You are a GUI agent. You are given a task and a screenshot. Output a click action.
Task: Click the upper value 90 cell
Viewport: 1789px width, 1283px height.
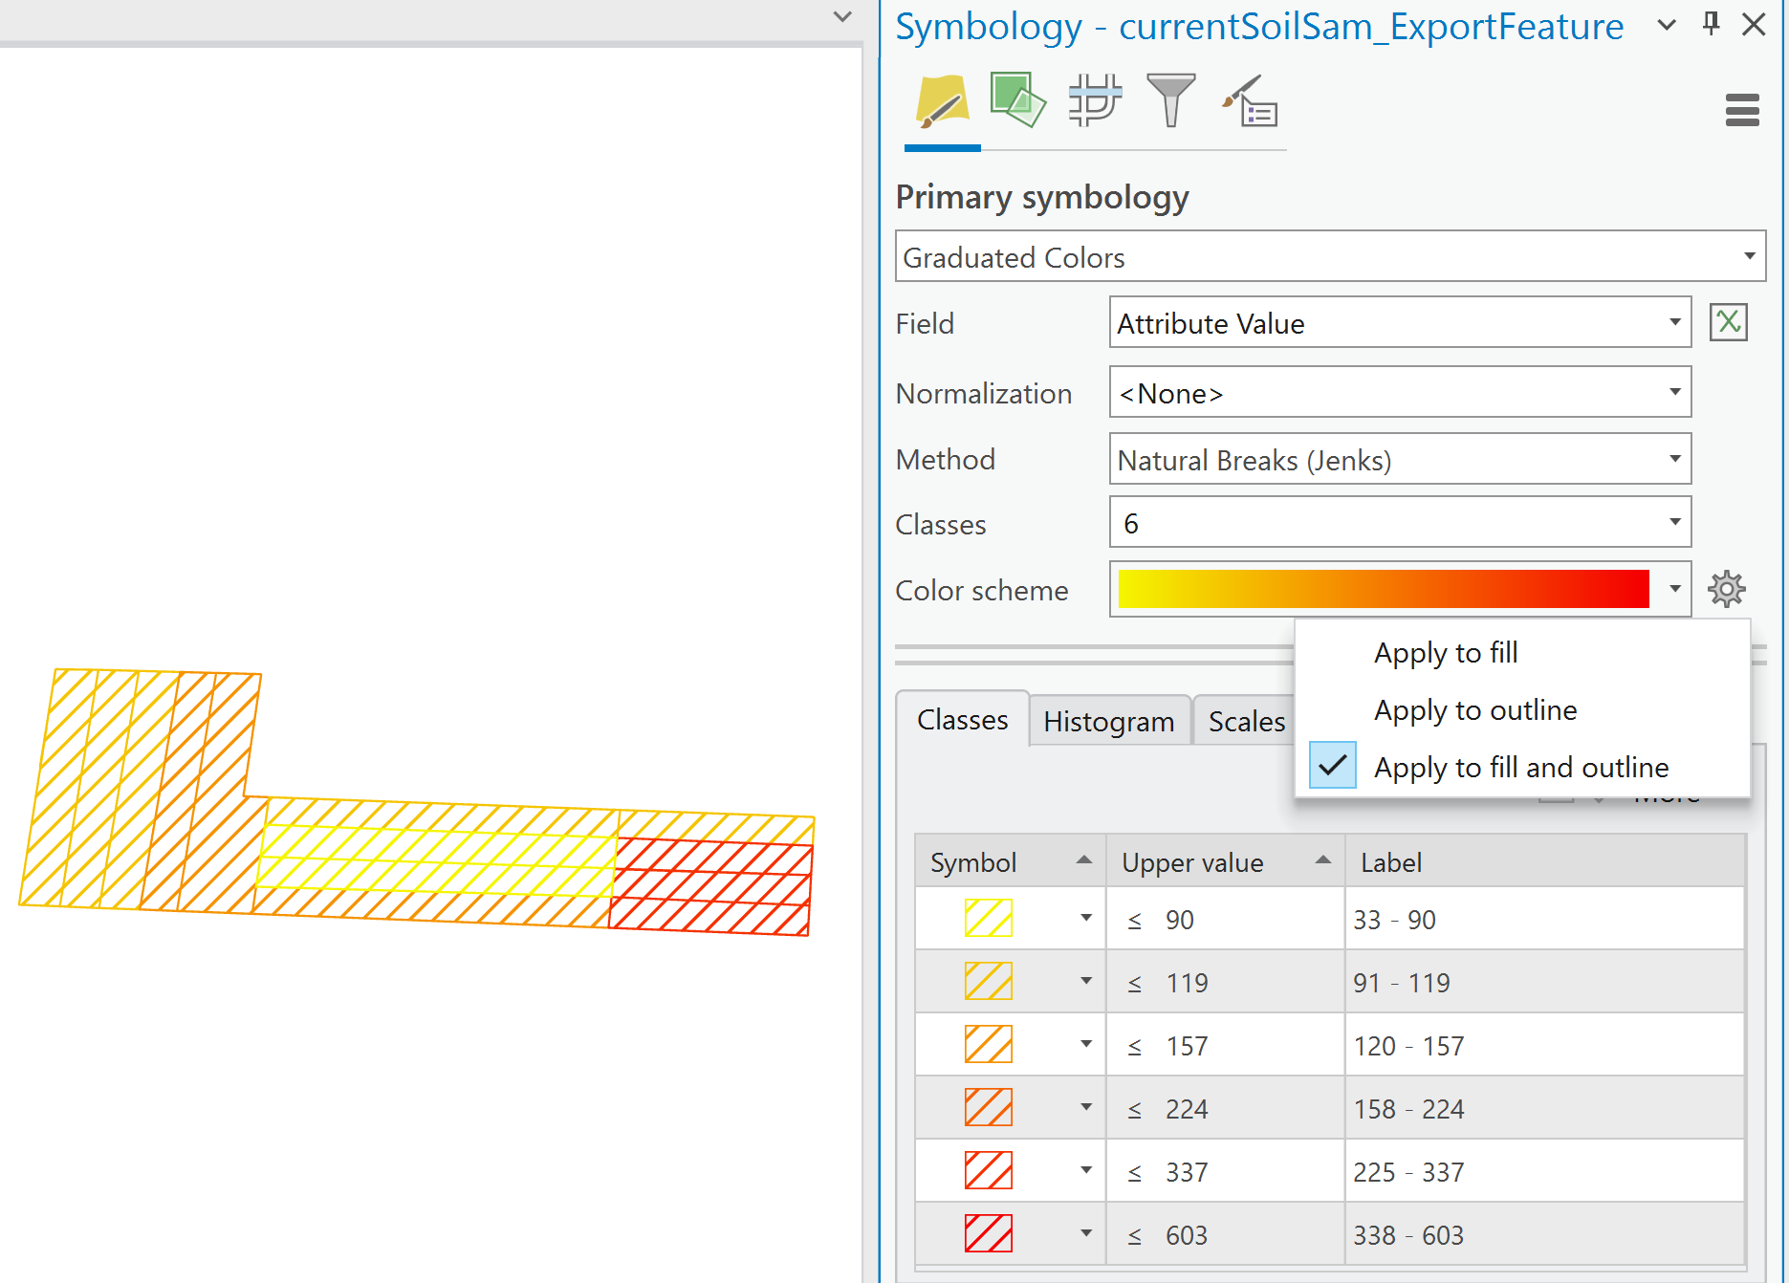(x=1226, y=919)
